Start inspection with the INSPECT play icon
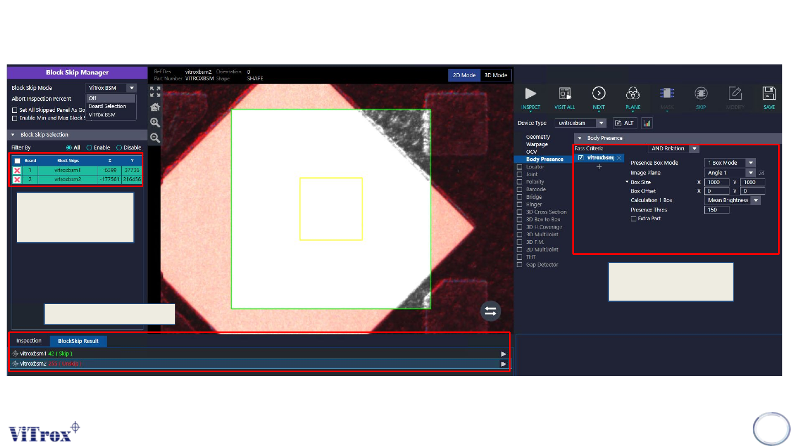 point(530,94)
